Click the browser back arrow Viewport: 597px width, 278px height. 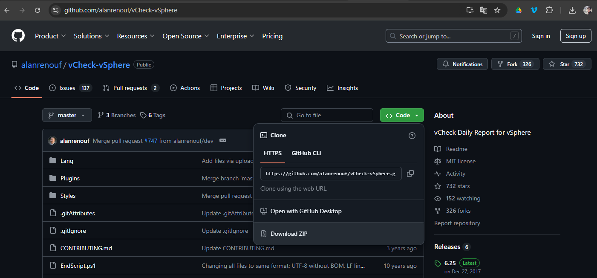(7, 10)
